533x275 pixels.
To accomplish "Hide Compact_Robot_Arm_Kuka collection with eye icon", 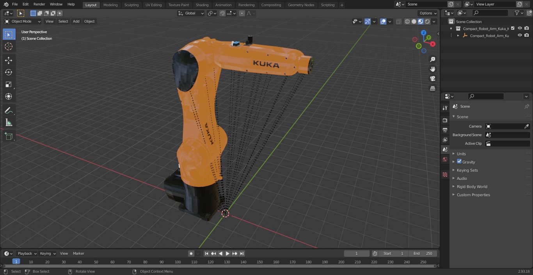I will pyautogui.click(x=520, y=28).
